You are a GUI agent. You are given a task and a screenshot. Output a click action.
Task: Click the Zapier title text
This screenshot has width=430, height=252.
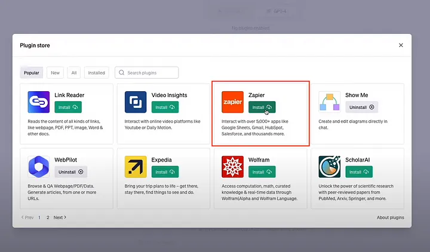pyautogui.click(x=256, y=95)
